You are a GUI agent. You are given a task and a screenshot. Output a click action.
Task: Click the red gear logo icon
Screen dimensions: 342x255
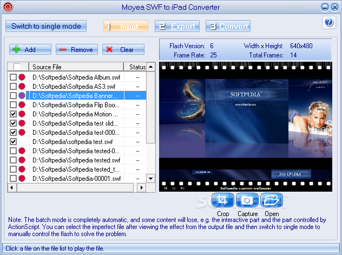click(8, 6)
